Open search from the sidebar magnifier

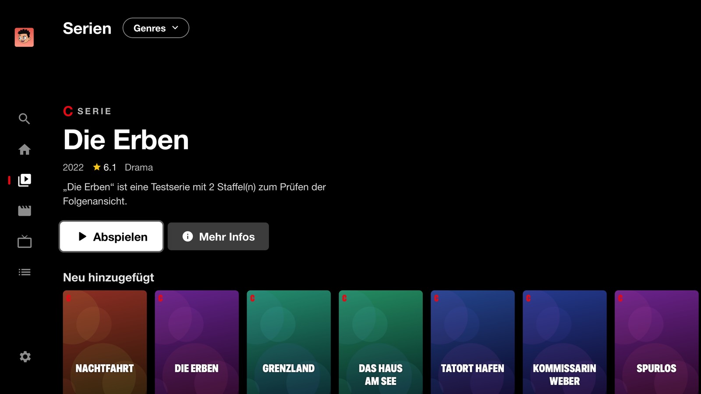[25, 119]
